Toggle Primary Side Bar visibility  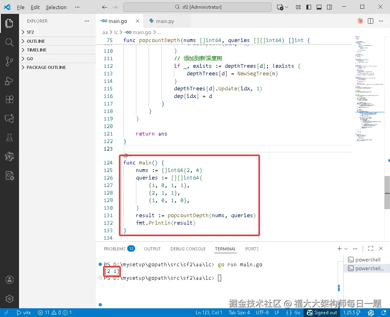pyautogui.click(x=309, y=7)
